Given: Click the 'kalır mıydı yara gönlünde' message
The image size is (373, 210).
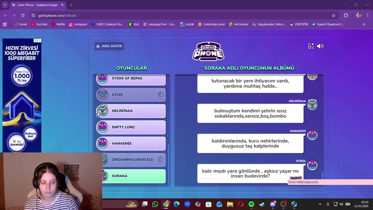Looking at the screenshot, I should tap(250, 174).
